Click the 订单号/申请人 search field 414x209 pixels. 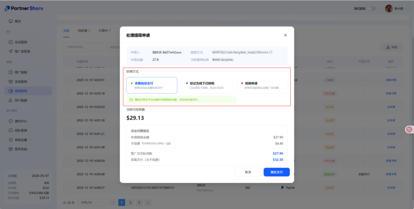[x=83, y=47]
